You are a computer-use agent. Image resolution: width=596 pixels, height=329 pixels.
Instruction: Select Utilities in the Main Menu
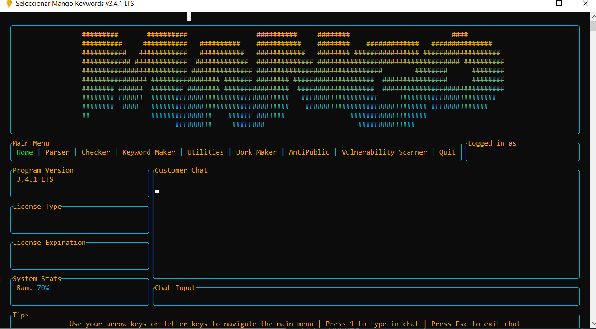pyautogui.click(x=205, y=152)
